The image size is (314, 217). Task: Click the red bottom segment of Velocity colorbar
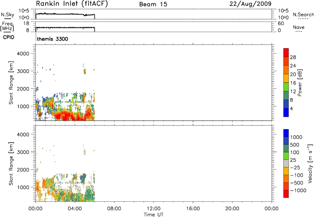[x=286, y=194]
